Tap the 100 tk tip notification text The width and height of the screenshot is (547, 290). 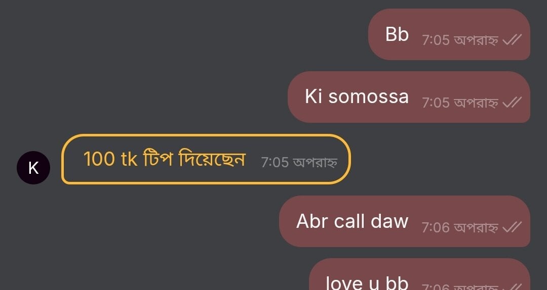pyautogui.click(x=165, y=159)
